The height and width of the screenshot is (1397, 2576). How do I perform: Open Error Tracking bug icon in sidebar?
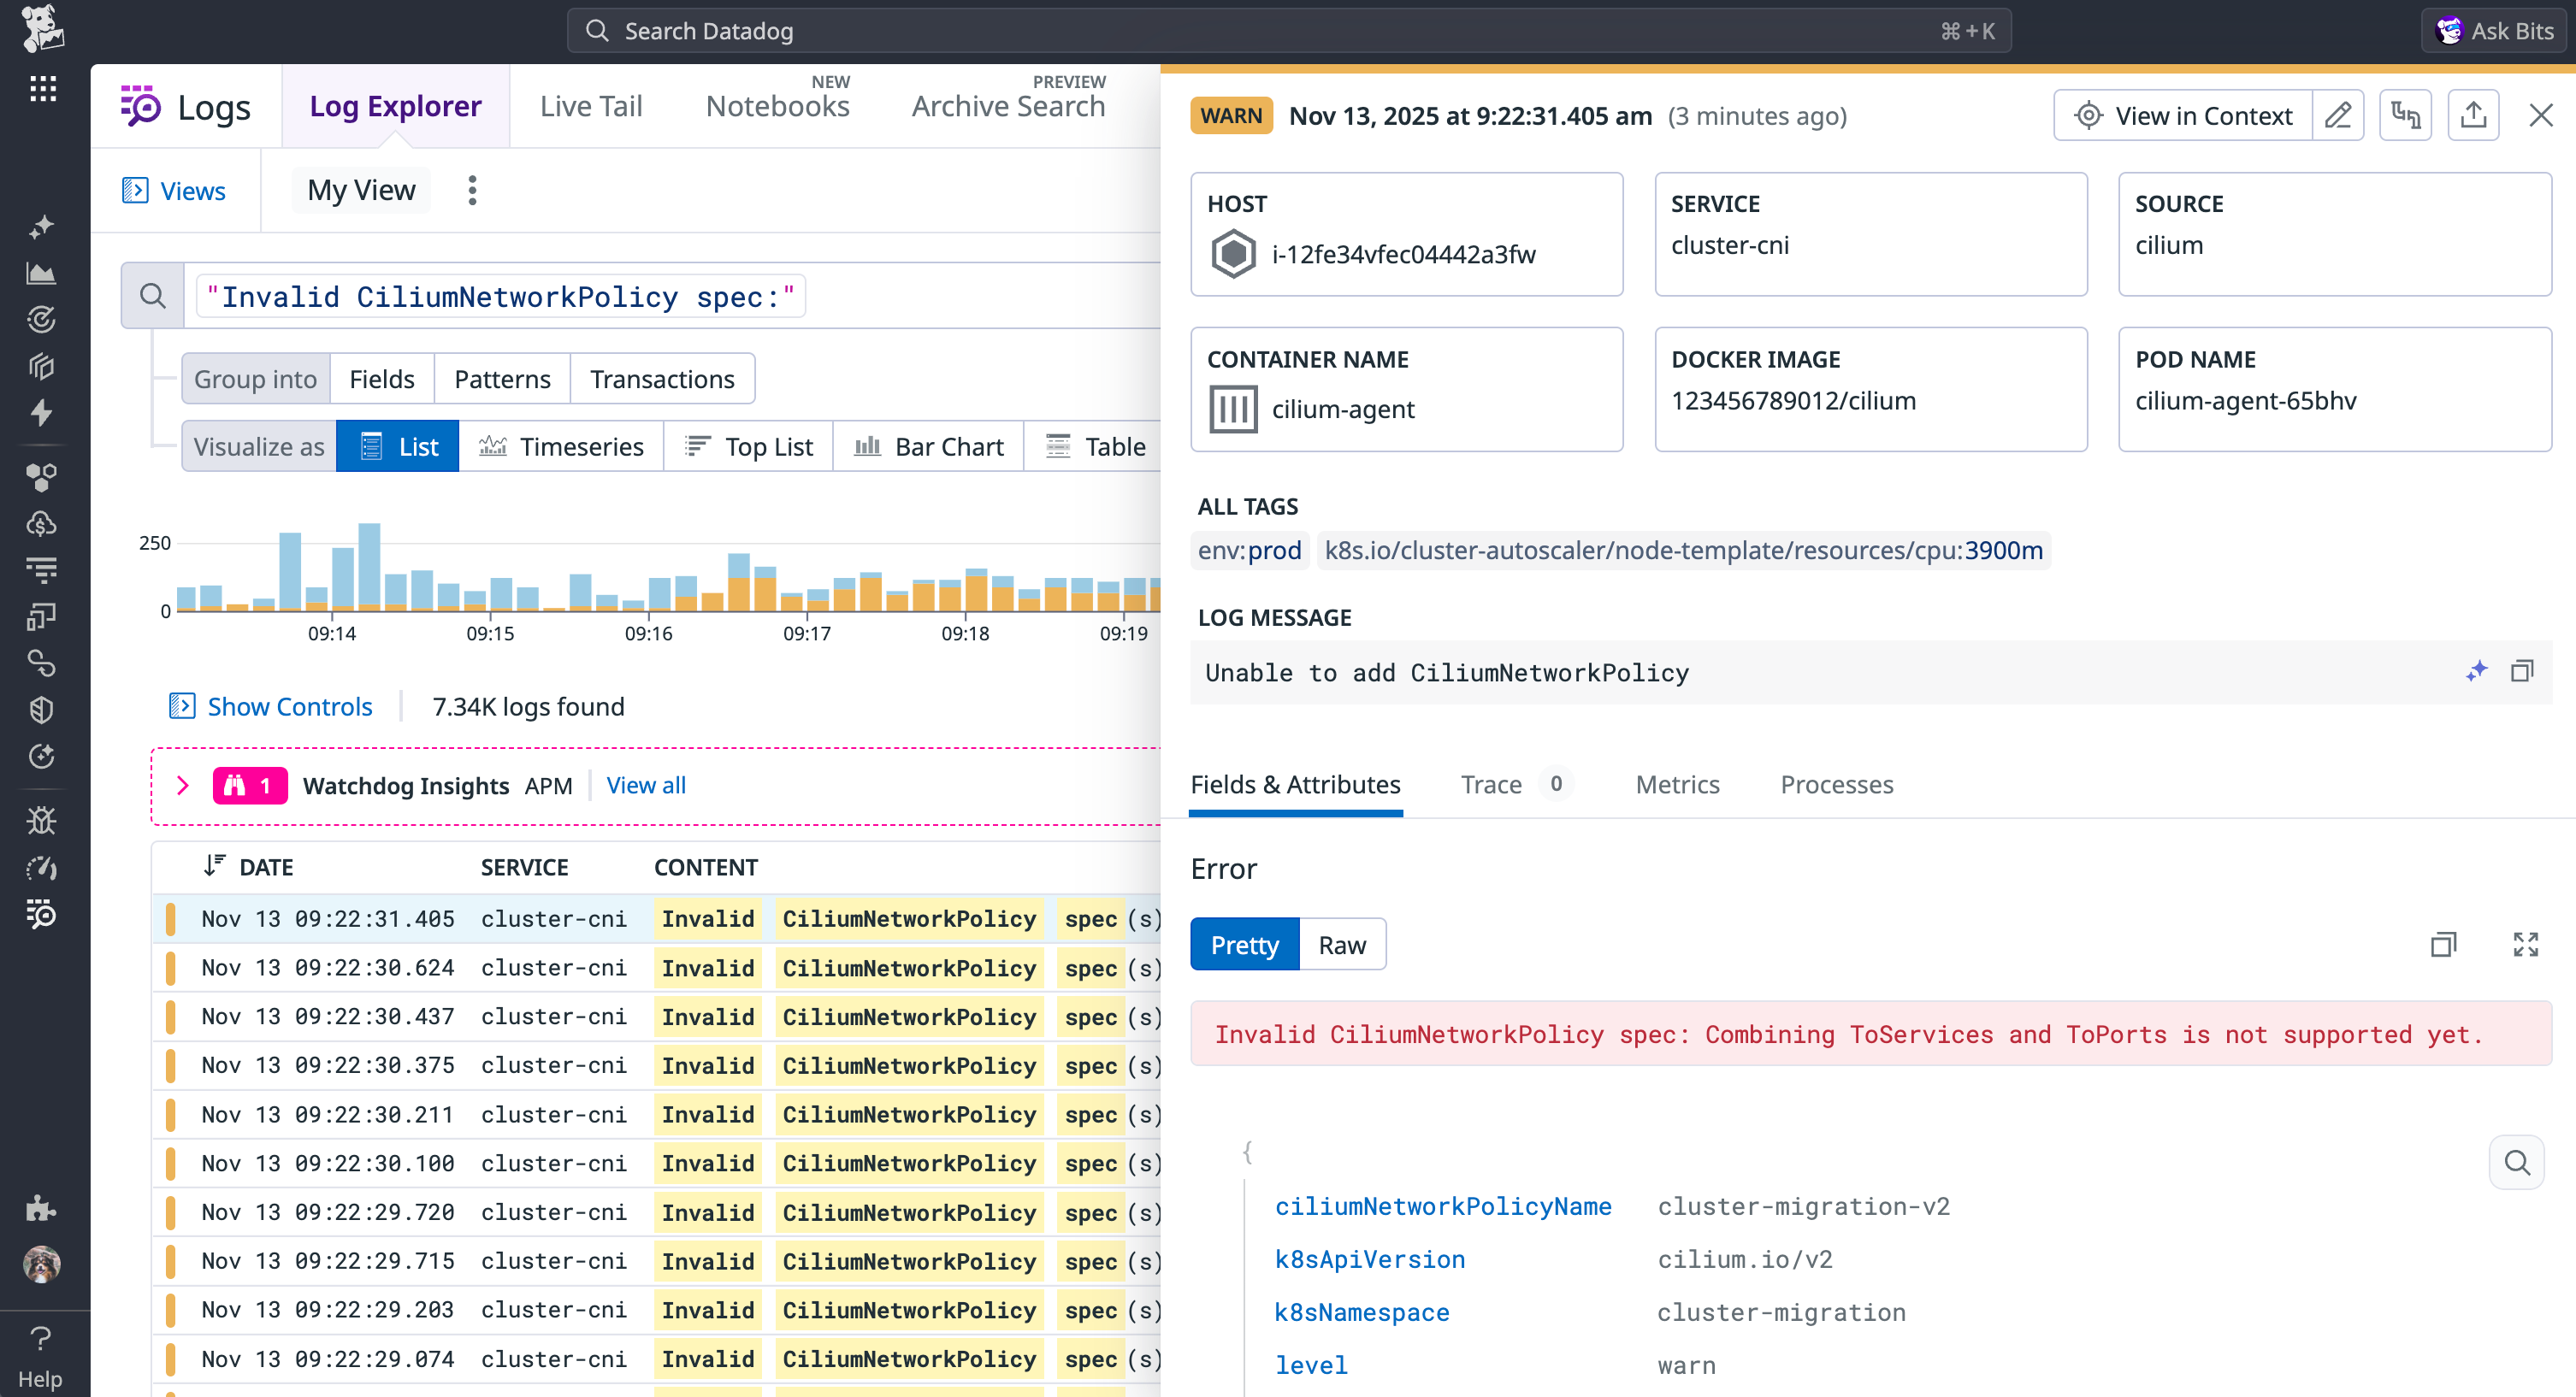click(42, 820)
